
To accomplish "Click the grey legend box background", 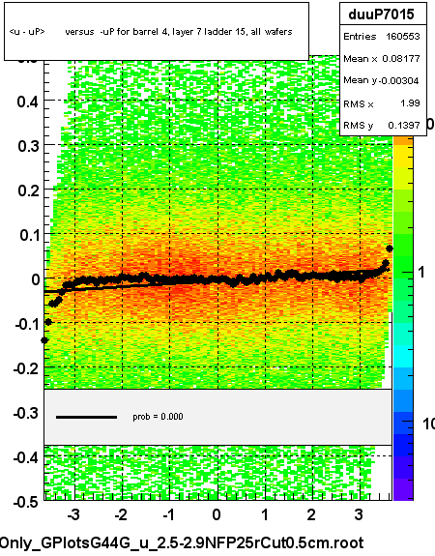I will tap(217, 417).
